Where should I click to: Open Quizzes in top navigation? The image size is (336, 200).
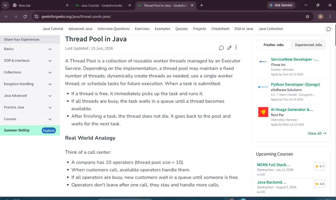182,29
